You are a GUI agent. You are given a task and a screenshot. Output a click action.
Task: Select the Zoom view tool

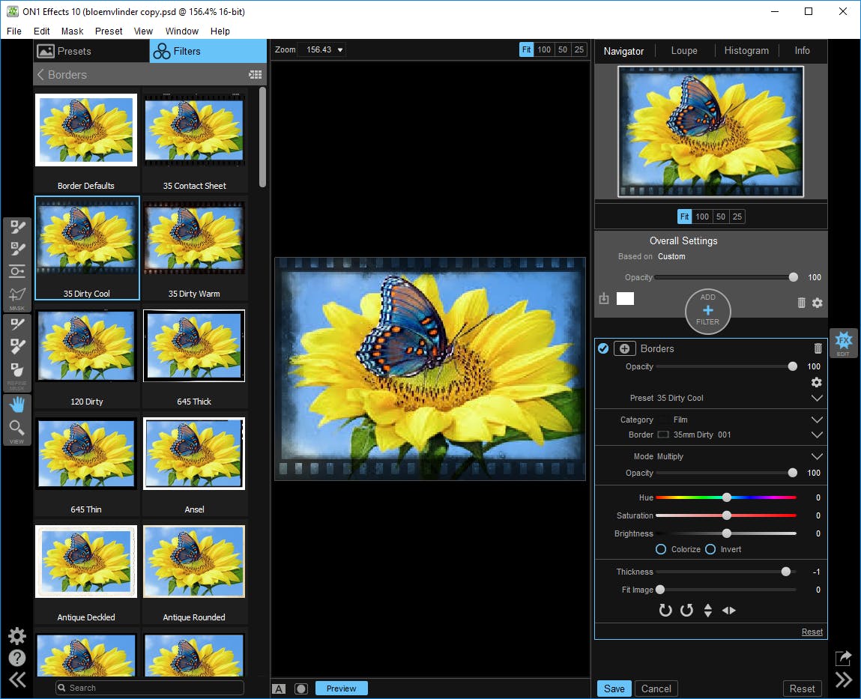[16, 428]
